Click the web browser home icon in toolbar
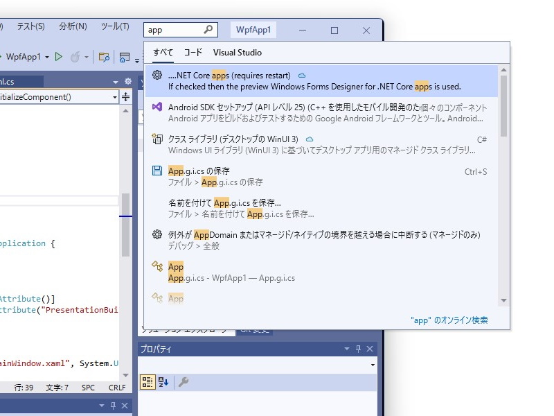 coord(126,57)
